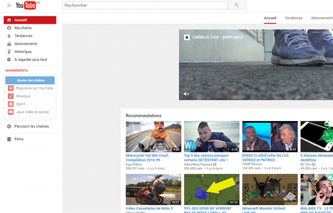Click the verified badge next to WatchMojo Français
Image resolution: width=333 pixels, height=213 pixels.
(x=215, y=164)
